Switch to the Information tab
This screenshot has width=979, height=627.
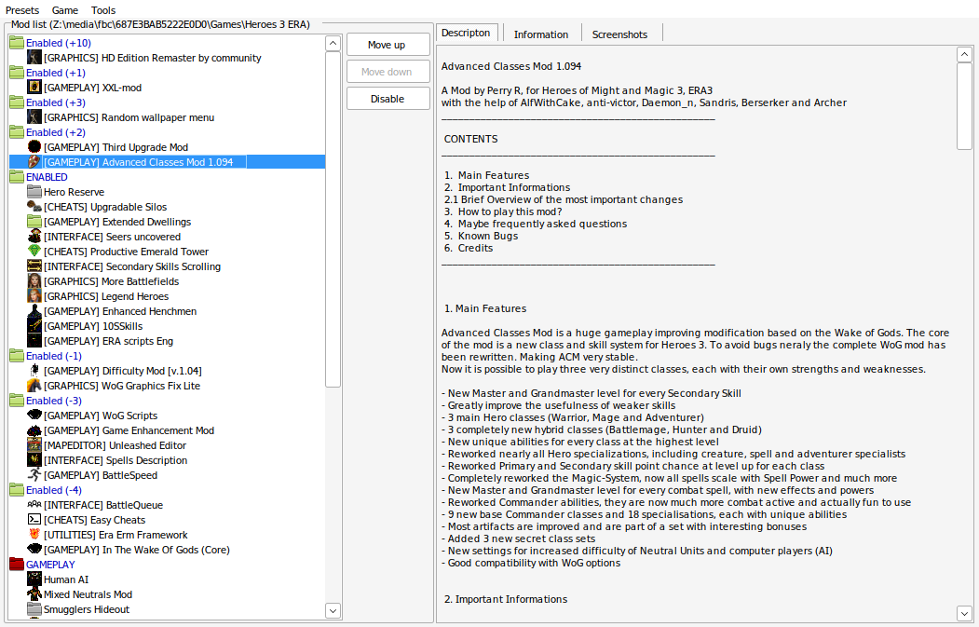540,34
